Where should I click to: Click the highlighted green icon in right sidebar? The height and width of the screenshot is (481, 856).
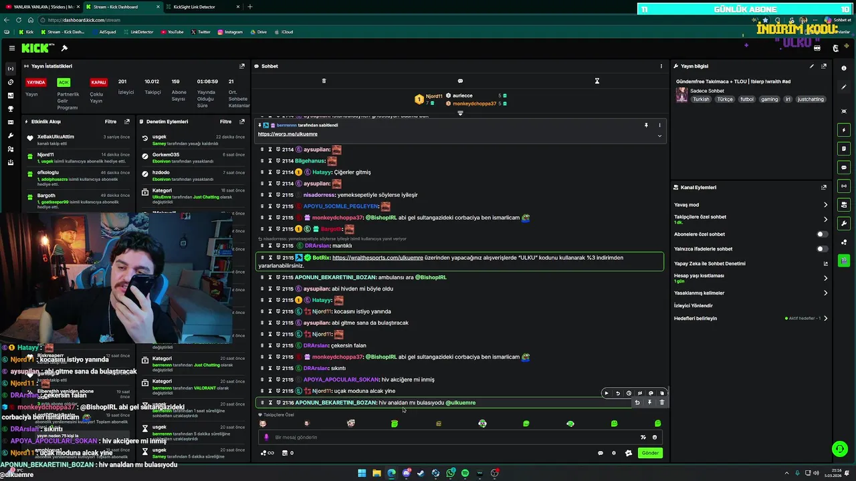[844, 260]
